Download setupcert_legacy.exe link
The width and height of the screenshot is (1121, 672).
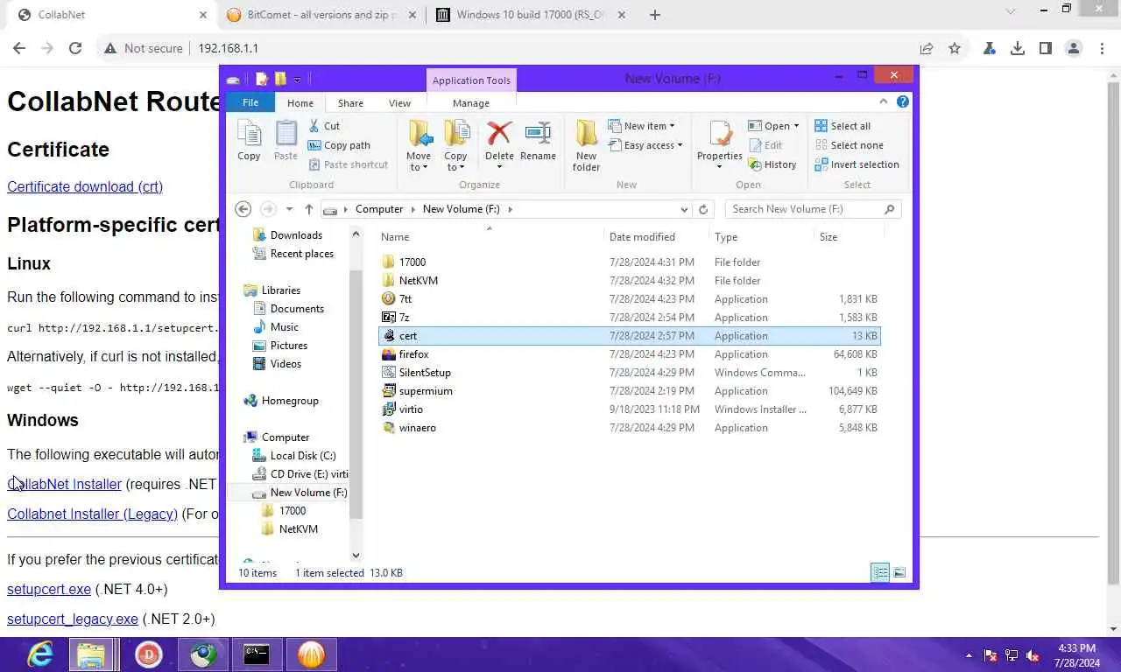click(x=73, y=619)
